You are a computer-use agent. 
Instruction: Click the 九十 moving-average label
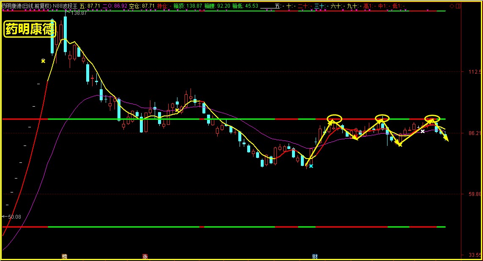click(x=354, y=6)
